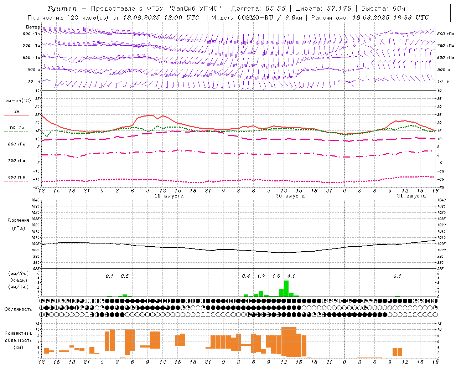Select the 'Прогноз на 120 часа(ов)' forecast text
Screen dimensions: 456x365
(69, 17)
